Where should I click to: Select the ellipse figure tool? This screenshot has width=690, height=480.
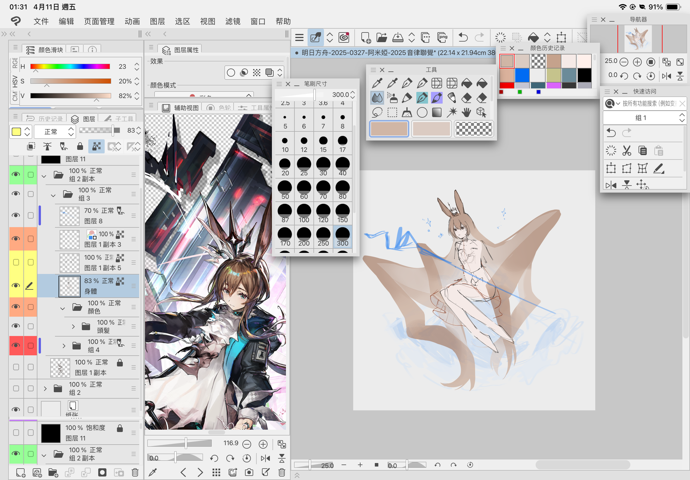422,112
